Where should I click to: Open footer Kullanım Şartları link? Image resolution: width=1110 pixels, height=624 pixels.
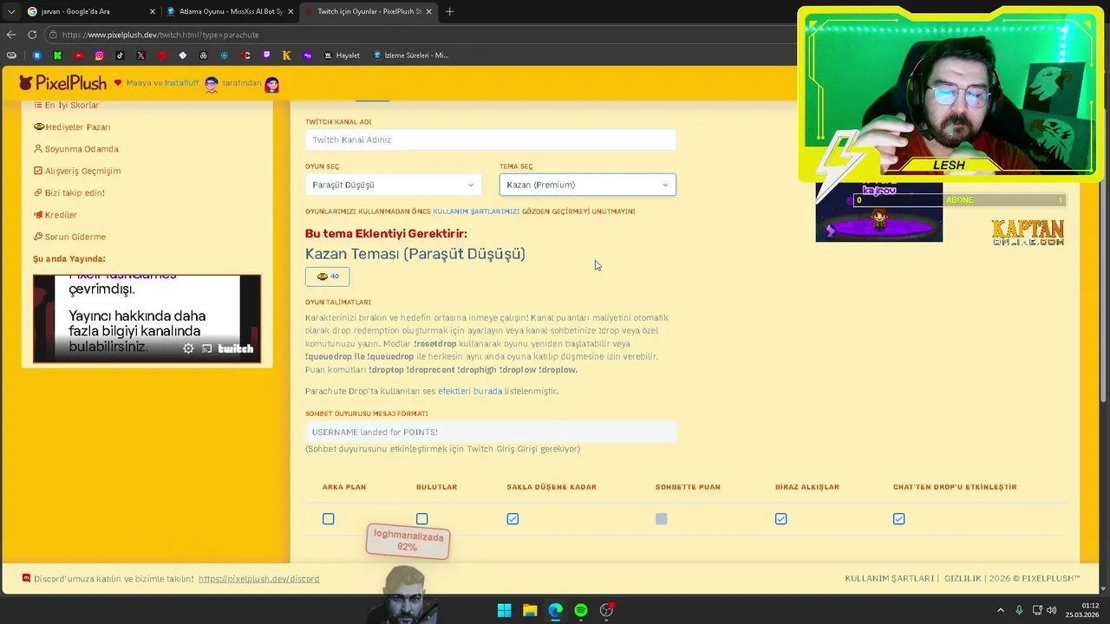pyautogui.click(x=890, y=579)
